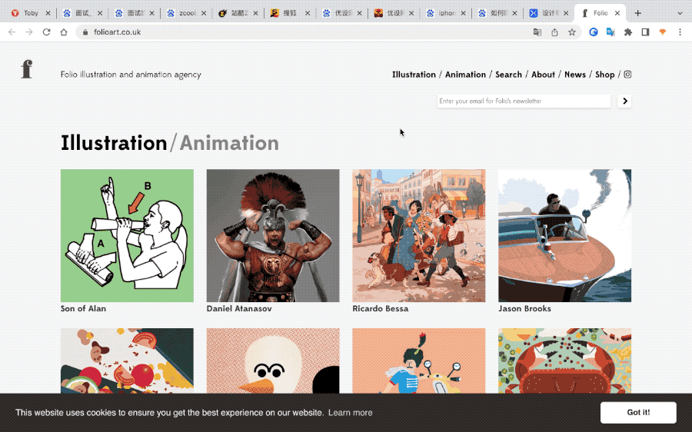Open a new browser tab

(637, 13)
